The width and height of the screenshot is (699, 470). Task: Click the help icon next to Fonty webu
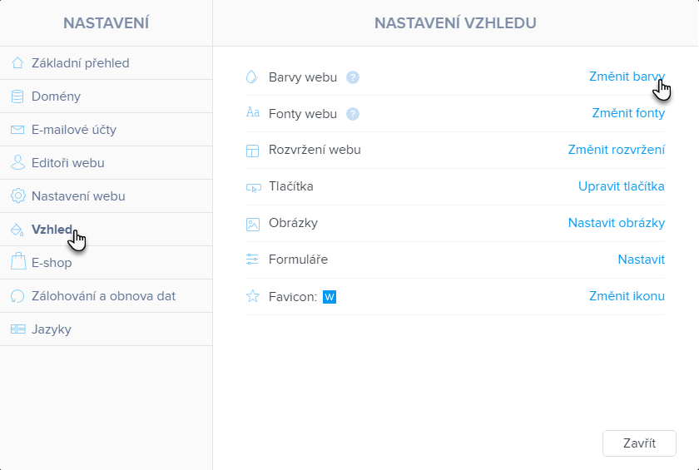353,114
